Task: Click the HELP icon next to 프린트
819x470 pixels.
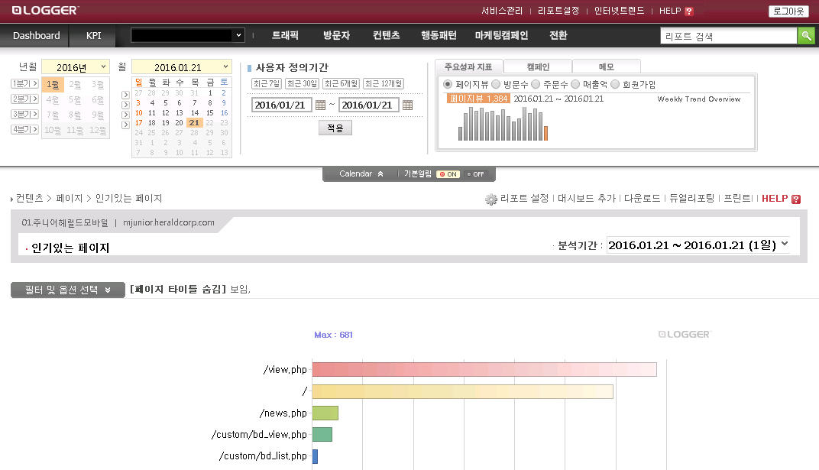Action: coord(795,199)
